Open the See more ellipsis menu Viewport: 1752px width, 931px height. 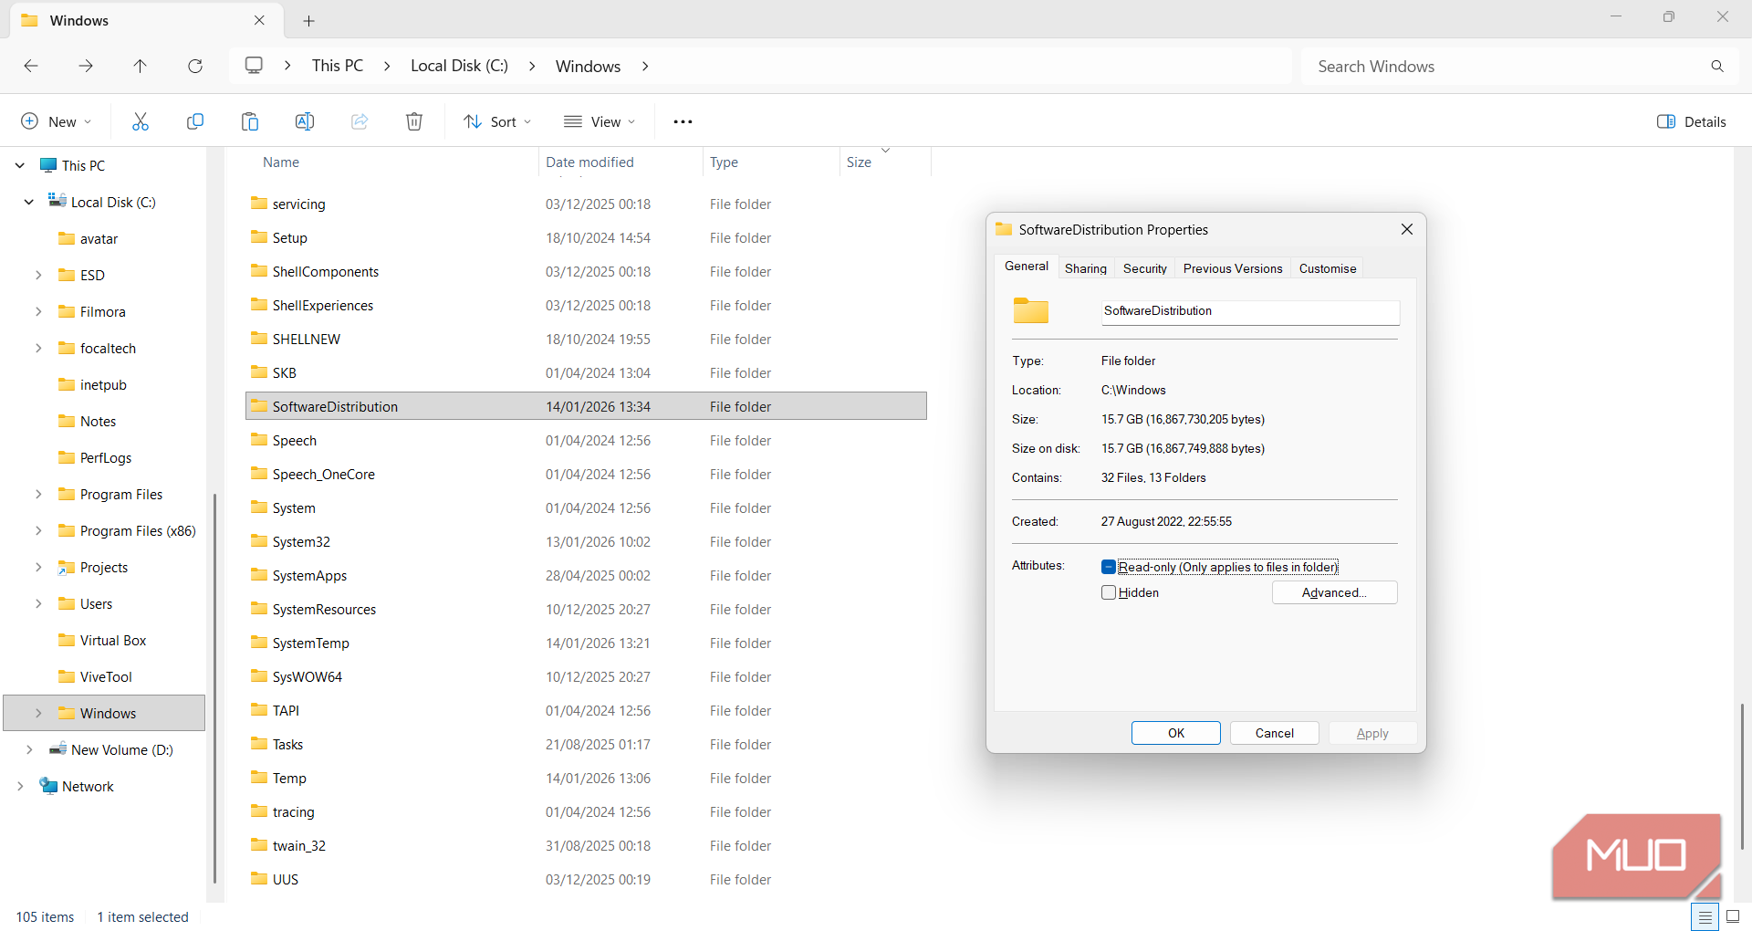tap(683, 121)
